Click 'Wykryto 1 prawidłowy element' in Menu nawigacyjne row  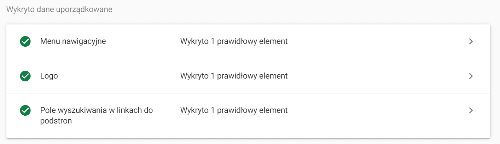coord(234,41)
